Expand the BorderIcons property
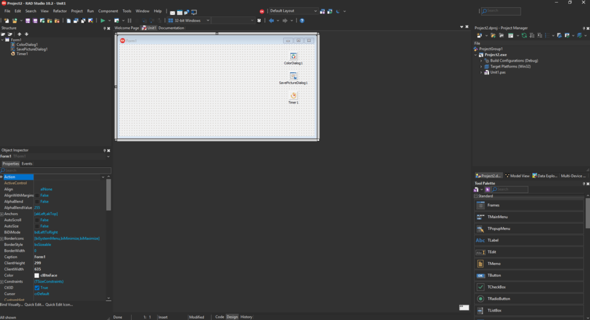 point(2,238)
